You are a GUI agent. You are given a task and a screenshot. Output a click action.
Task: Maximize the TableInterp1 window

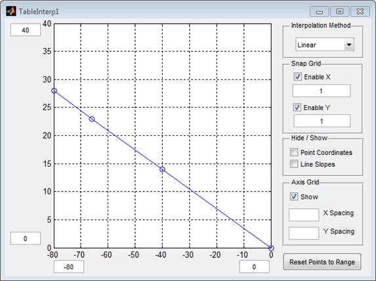click(339, 11)
